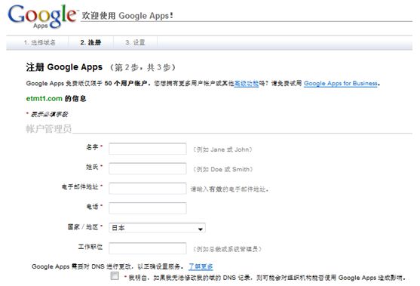420x286 pixels.
Task: Click the 请输入有效的电子邮件地址 hint
Action: 229,189
